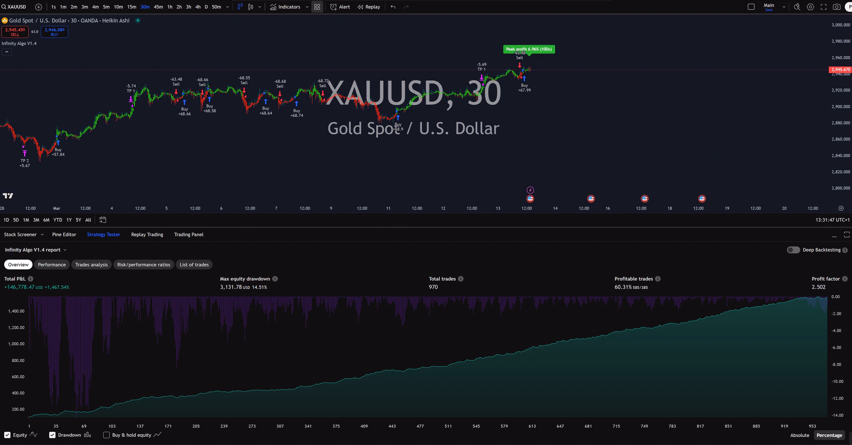The width and height of the screenshot is (852, 445).
Task: Create an Alert
Action: click(x=339, y=7)
